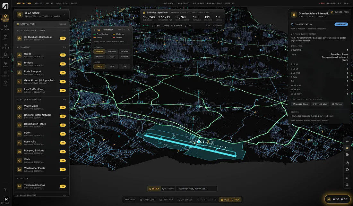Set traffic source to Live
This screenshot has width=353, height=206.
125,66
